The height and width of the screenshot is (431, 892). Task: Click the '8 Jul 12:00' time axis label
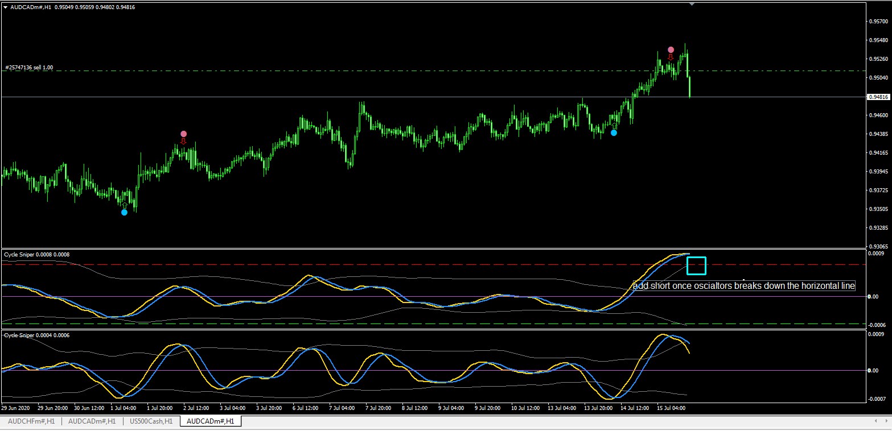tap(415, 408)
